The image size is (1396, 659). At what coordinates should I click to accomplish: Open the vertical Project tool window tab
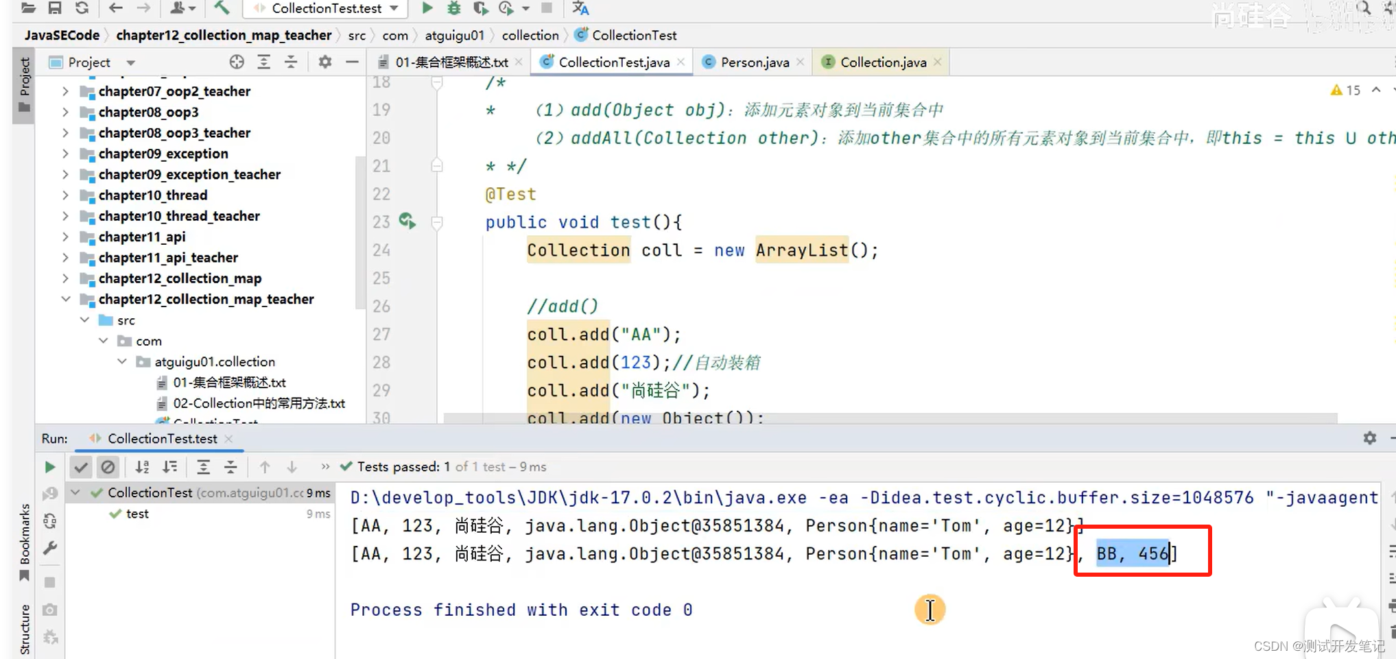[x=24, y=84]
